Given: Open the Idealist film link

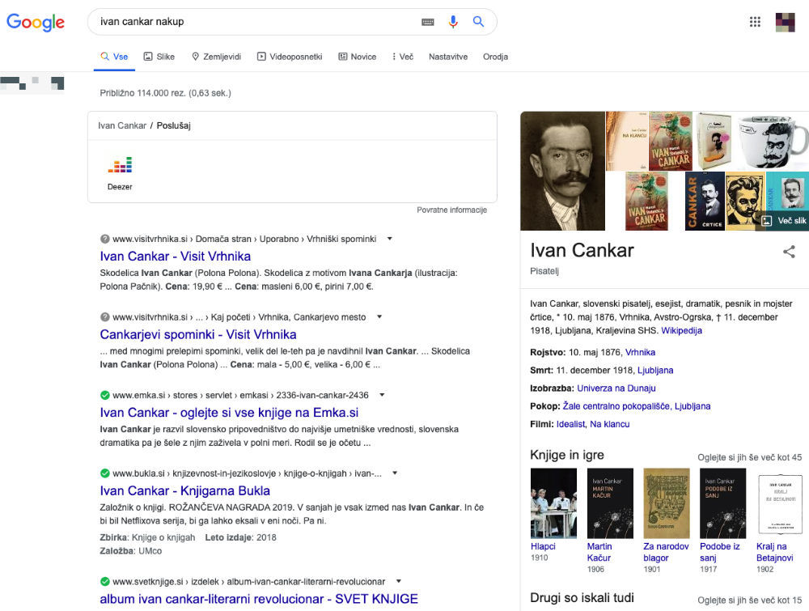Looking at the screenshot, I should 570,424.
